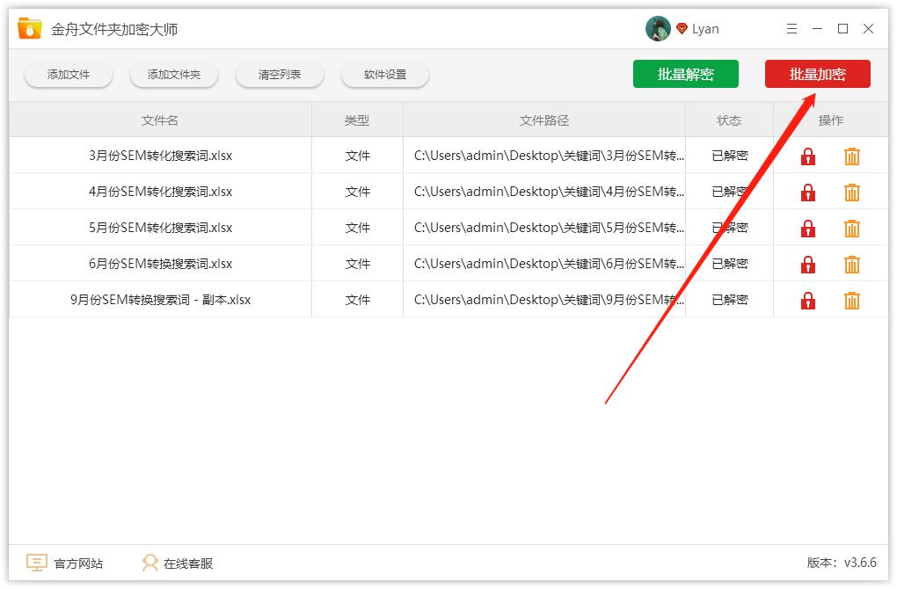This screenshot has width=897, height=589.
Task: Open 在线客服 via the person icon
Action: click(149, 563)
